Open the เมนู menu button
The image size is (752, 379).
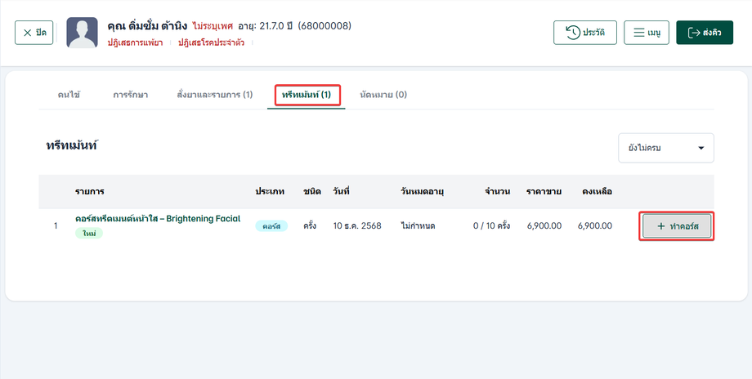pos(647,33)
